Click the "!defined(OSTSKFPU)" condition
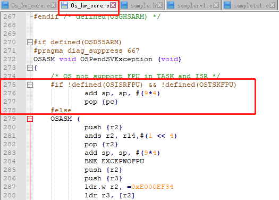 [x=199, y=85]
